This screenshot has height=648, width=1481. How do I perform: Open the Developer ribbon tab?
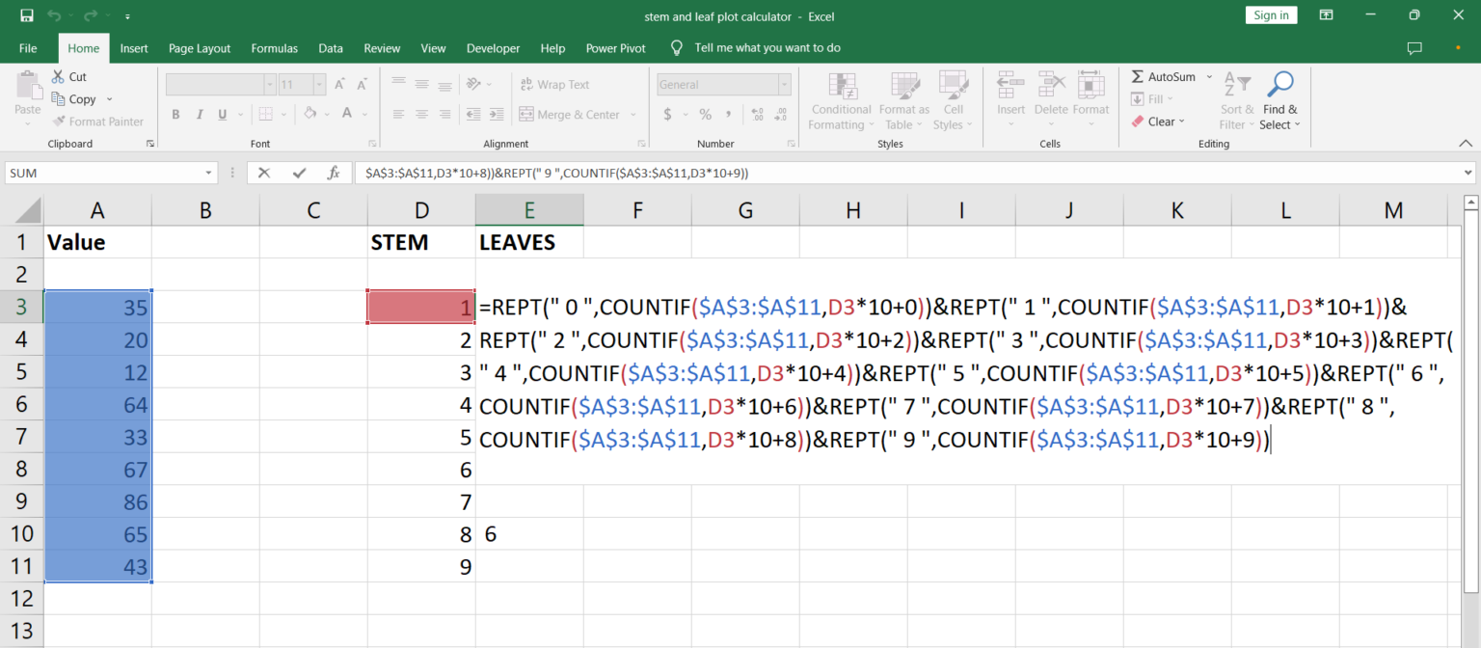tap(493, 47)
